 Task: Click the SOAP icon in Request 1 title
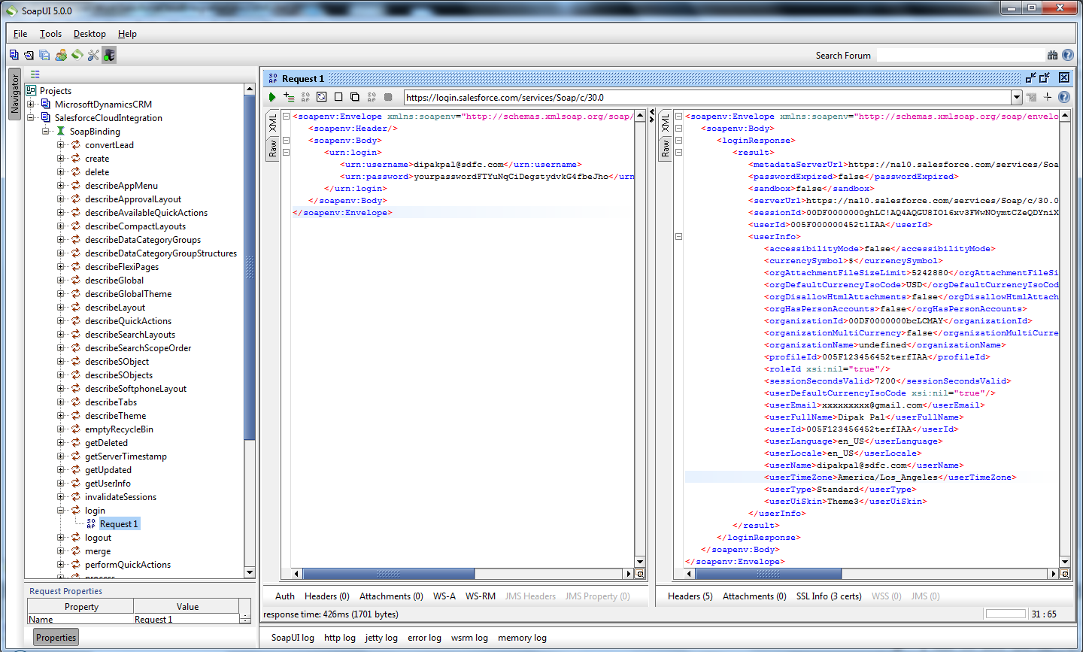273,78
